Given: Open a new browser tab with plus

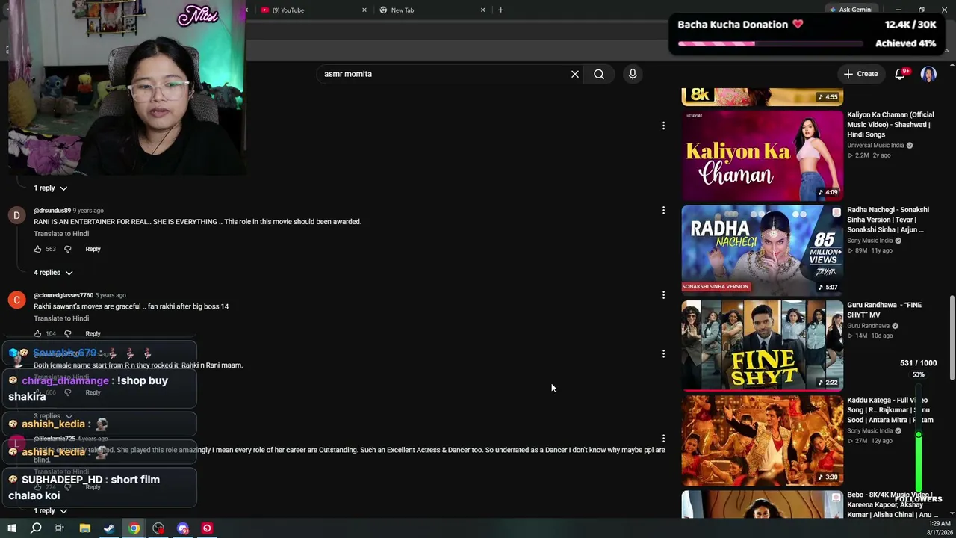Looking at the screenshot, I should click(500, 10).
